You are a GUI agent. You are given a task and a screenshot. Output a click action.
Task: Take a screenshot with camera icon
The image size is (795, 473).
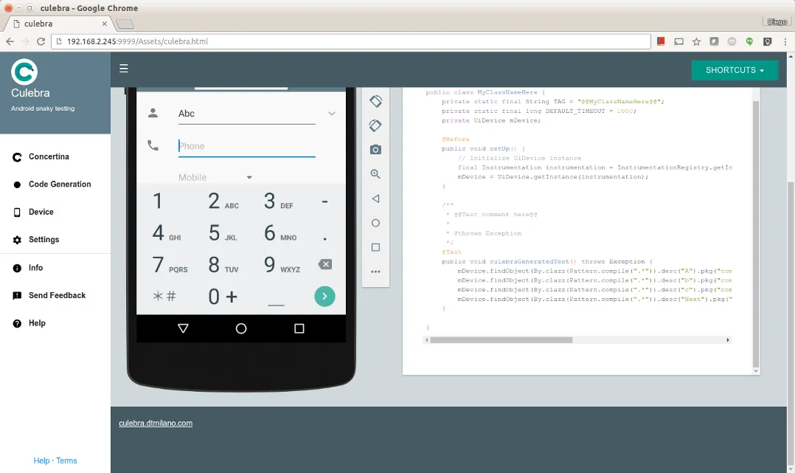(x=375, y=150)
